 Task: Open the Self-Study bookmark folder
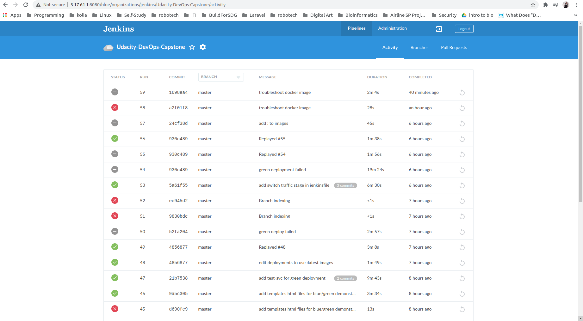click(x=132, y=15)
